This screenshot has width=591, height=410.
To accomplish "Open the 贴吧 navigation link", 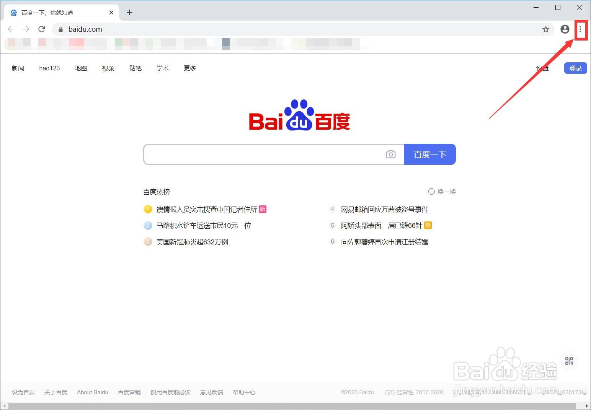I will pyautogui.click(x=136, y=68).
